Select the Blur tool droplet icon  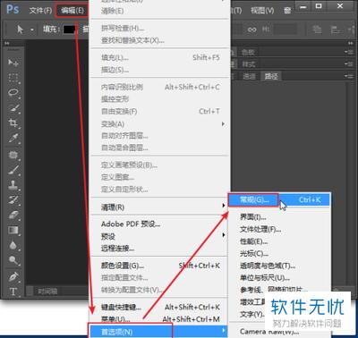pyautogui.click(x=13, y=245)
